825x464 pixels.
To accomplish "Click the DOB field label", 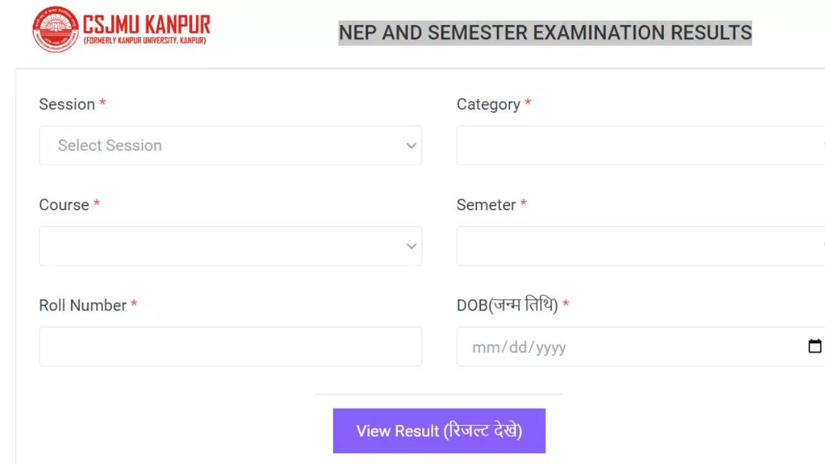I will 507,305.
